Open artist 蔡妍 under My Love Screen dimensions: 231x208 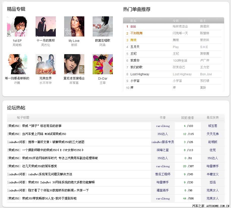[74, 45]
